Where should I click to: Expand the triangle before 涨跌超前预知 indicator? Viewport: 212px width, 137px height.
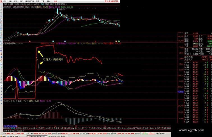[x=4, y=44]
